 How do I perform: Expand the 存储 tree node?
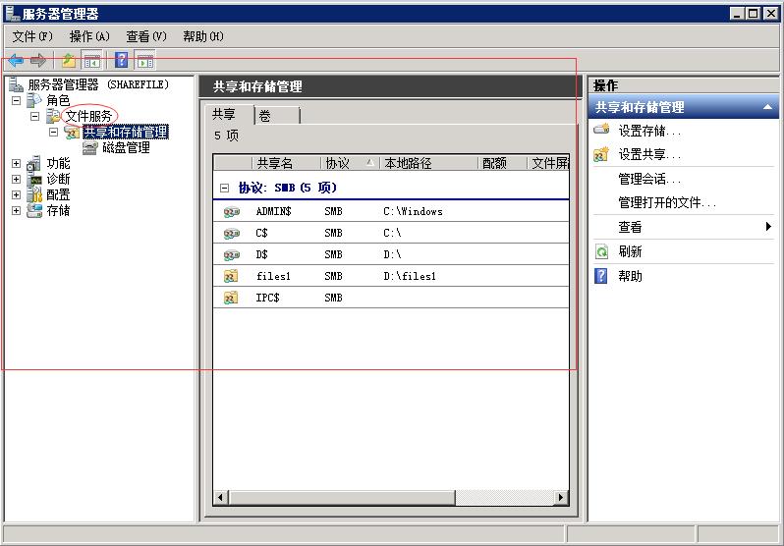click(16, 210)
